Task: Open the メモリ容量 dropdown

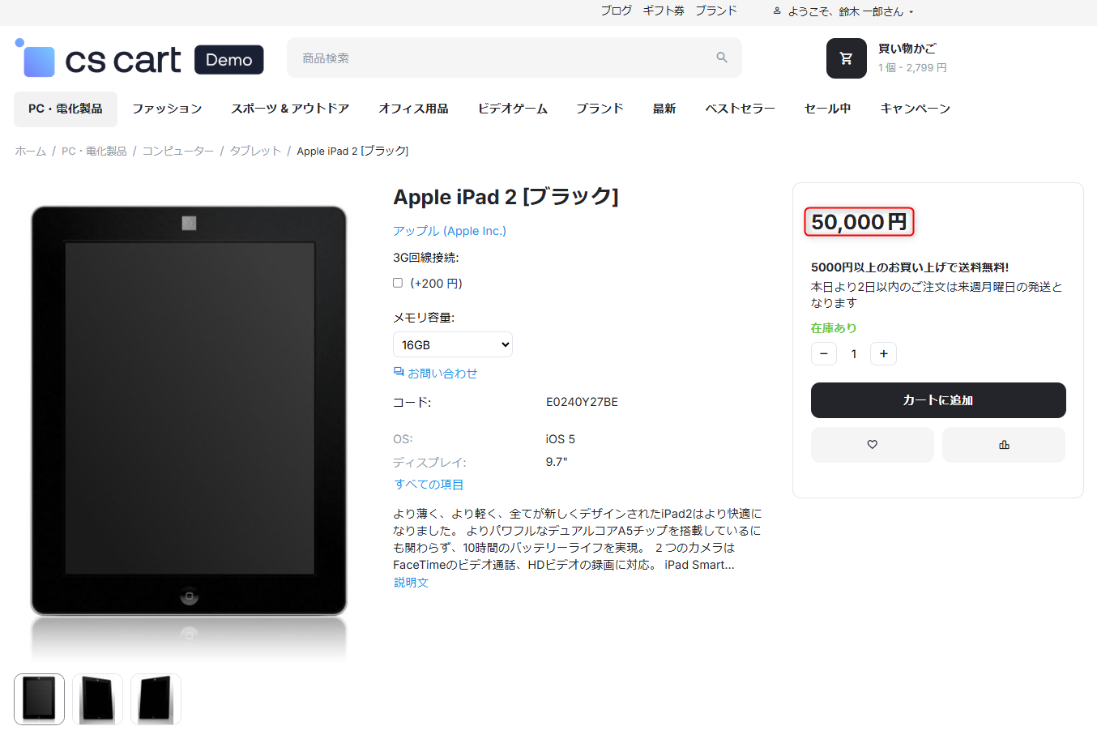Action: 452,345
